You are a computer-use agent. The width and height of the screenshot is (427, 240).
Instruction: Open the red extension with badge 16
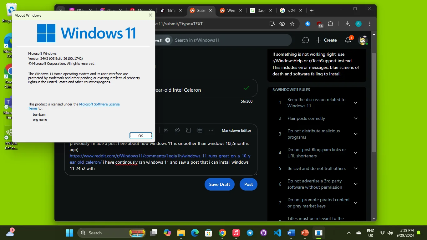(x=319, y=24)
